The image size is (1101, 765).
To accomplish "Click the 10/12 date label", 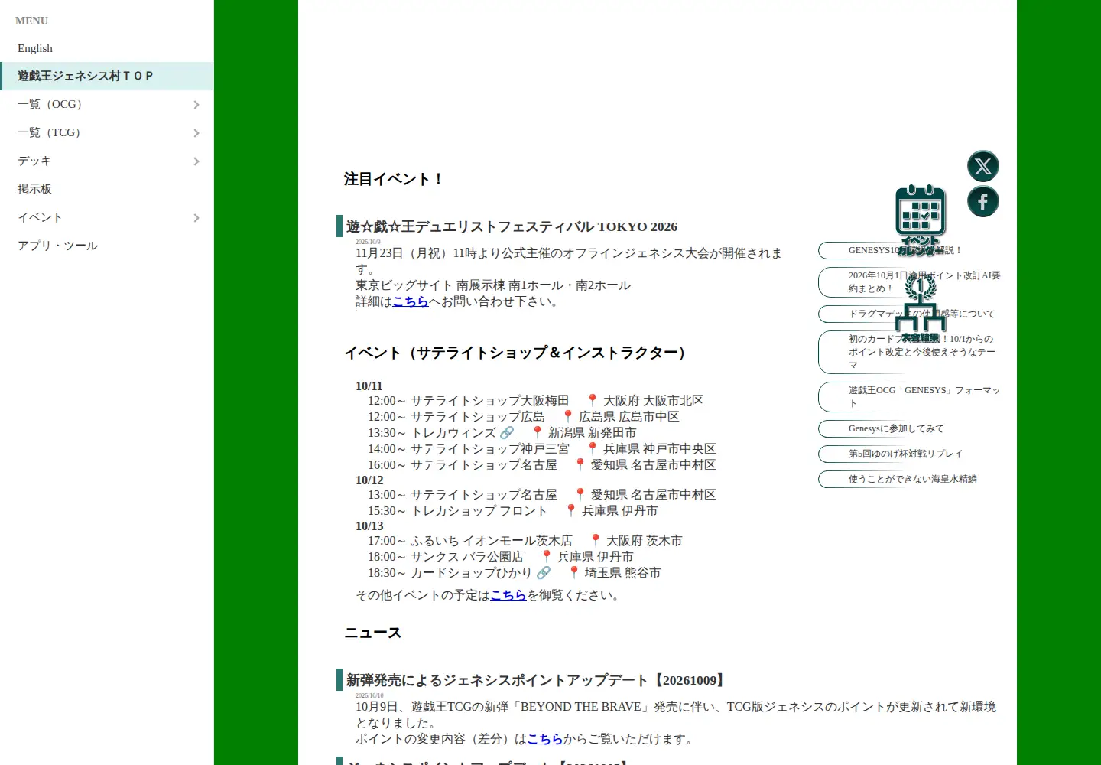I will click(x=369, y=480).
